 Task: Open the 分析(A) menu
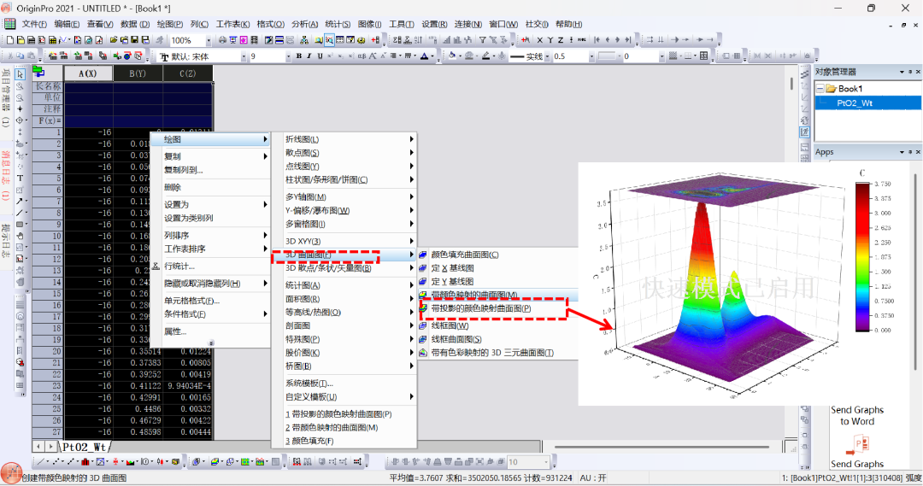(304, 24)
